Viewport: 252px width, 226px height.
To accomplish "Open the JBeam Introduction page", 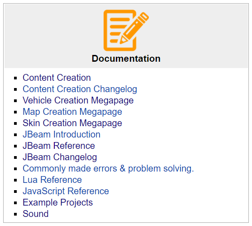I will coord(62,134).
